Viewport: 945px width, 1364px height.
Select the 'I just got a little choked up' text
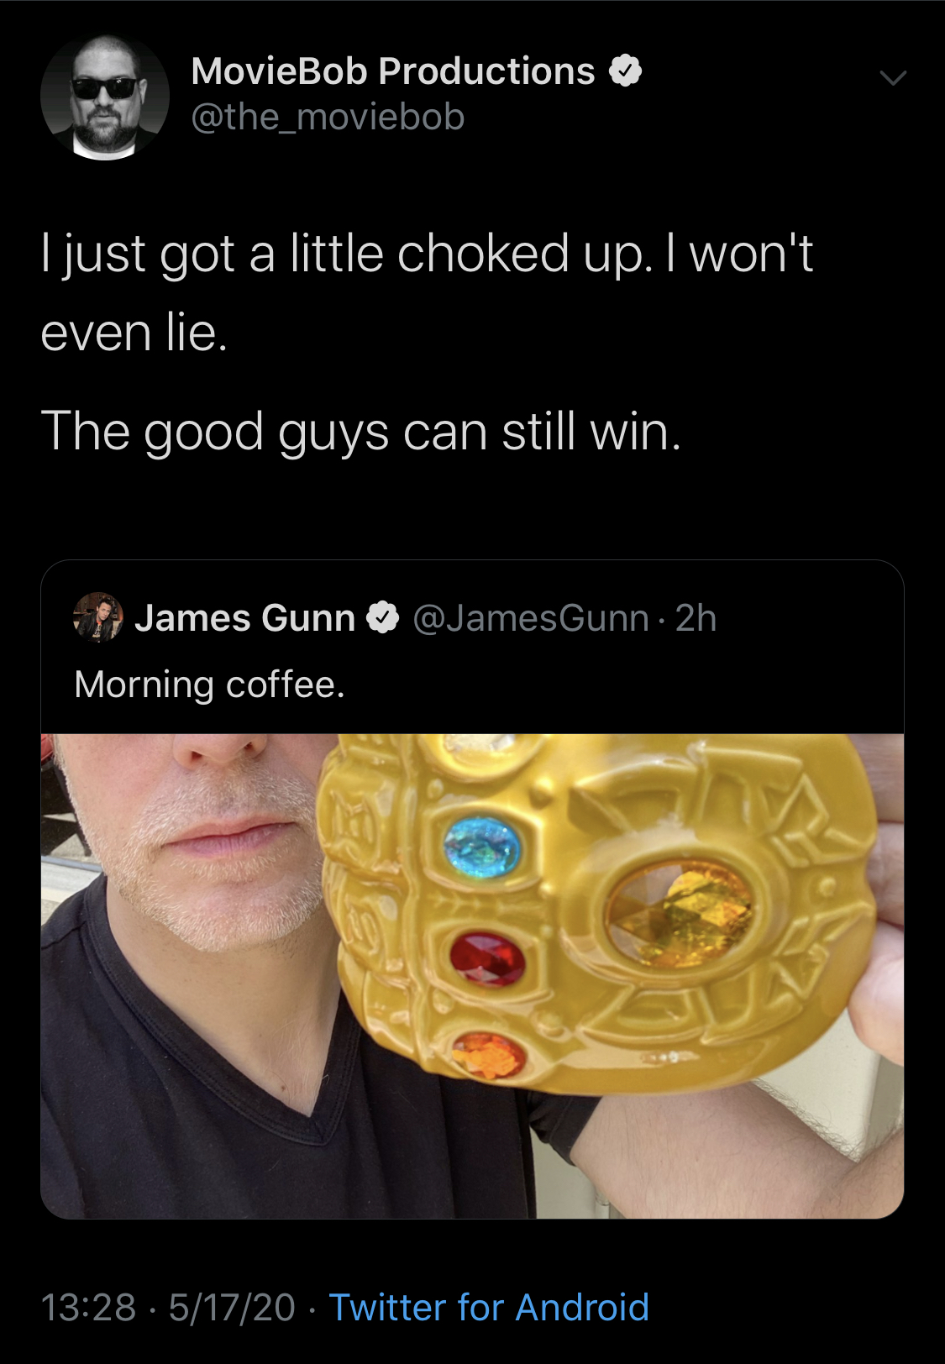346,254
